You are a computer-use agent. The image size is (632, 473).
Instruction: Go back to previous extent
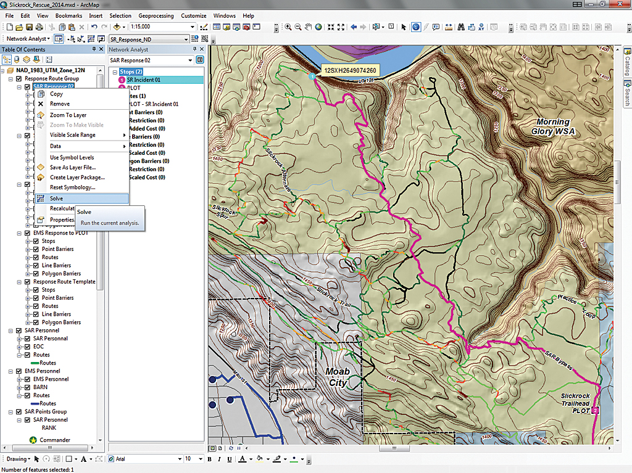pyautogui.click(x=354, y=27)
